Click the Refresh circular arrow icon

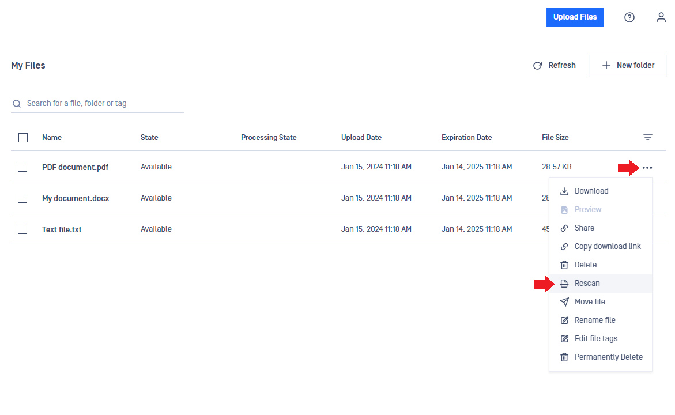click(x=537, y=66)
